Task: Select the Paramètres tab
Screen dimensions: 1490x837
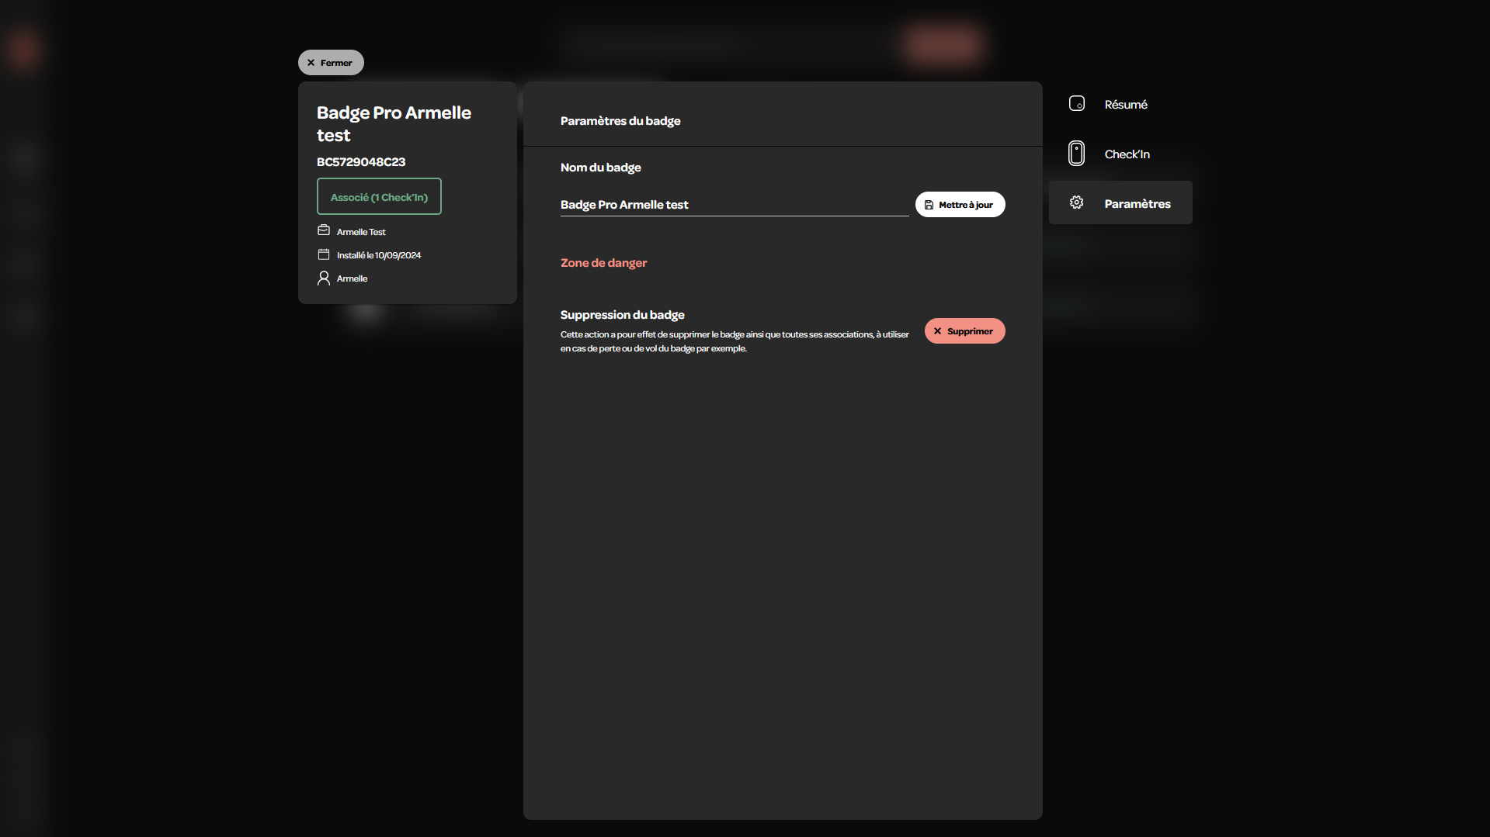Action: coord(1120,203)
